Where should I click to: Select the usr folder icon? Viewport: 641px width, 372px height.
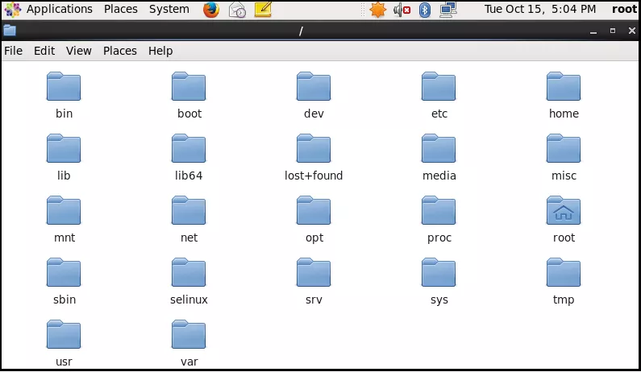pos(64,334)
